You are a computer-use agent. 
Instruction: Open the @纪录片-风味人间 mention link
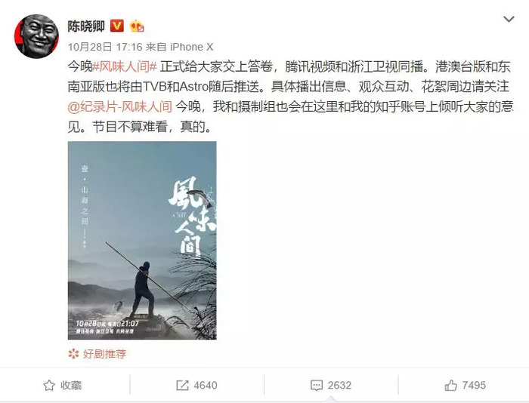click(x=120, y=107)
